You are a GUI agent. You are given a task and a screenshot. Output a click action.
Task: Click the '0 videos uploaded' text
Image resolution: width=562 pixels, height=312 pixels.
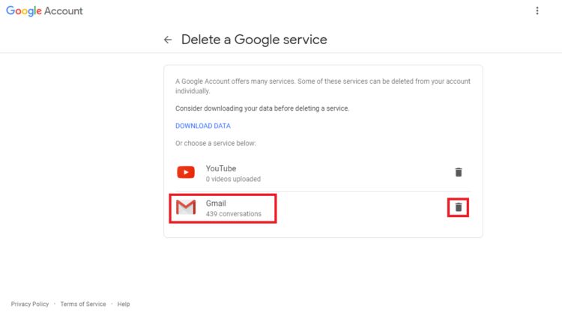233,179
